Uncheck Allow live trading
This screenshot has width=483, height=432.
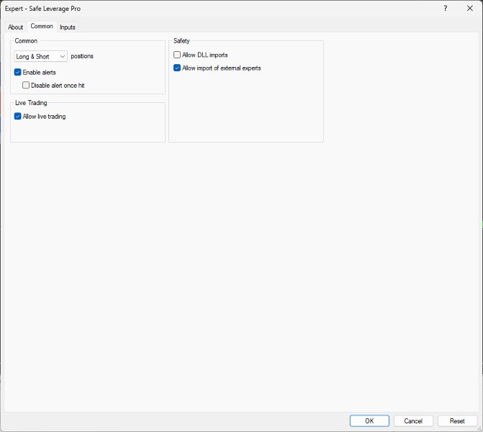[x=17, y=116]
